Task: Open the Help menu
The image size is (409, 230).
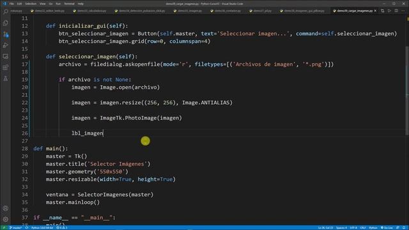Action: pos(81,4)
